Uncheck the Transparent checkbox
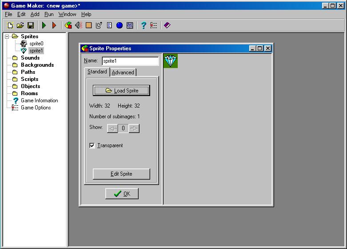The height and width of the screenshot is (249, 347). click(x=92, y=145)
